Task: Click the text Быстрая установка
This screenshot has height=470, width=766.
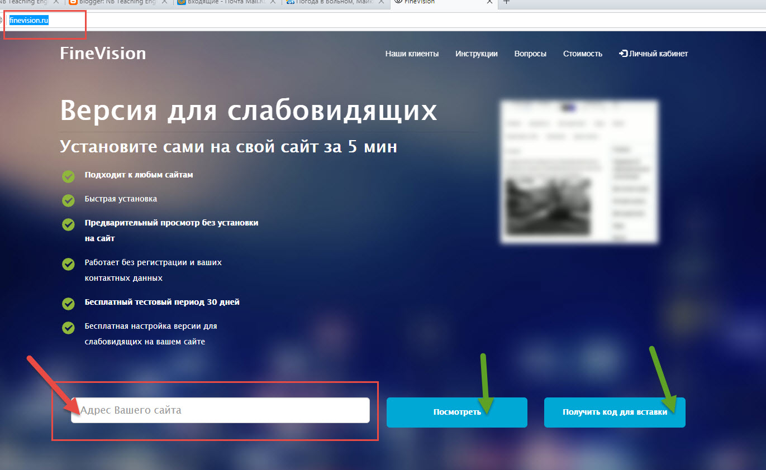Action: click(x=121, y=199)
